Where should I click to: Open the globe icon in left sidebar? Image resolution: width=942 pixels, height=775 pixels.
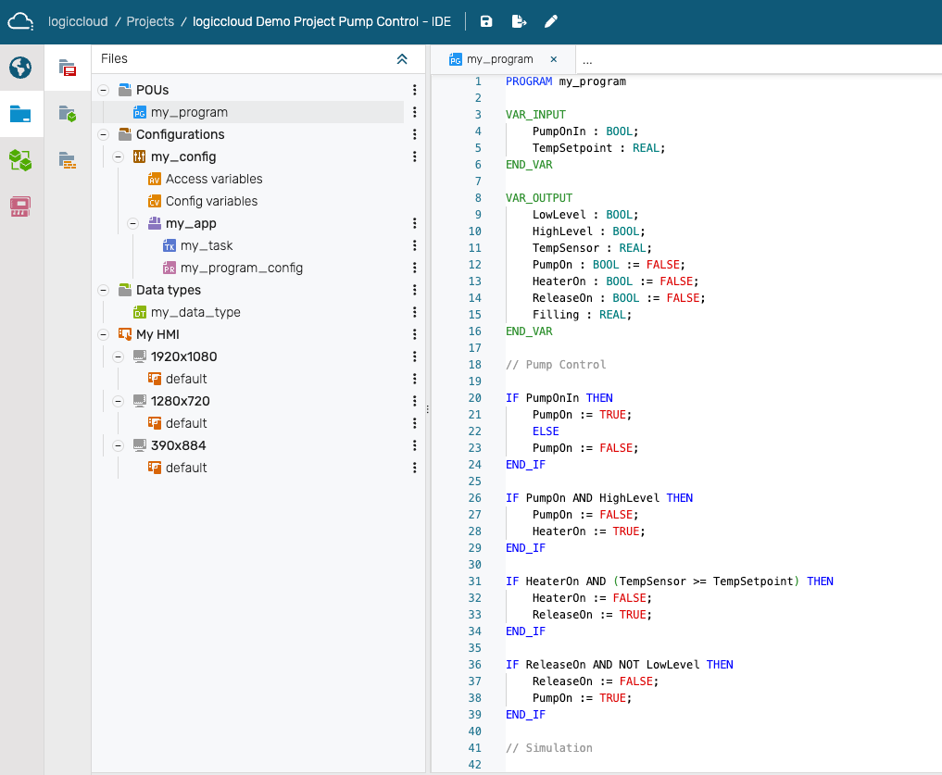click(x=20, y=68)
